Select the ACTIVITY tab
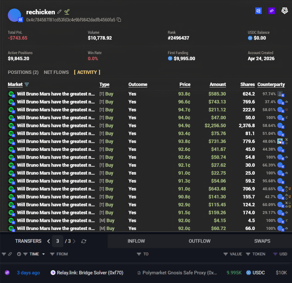 87,72
